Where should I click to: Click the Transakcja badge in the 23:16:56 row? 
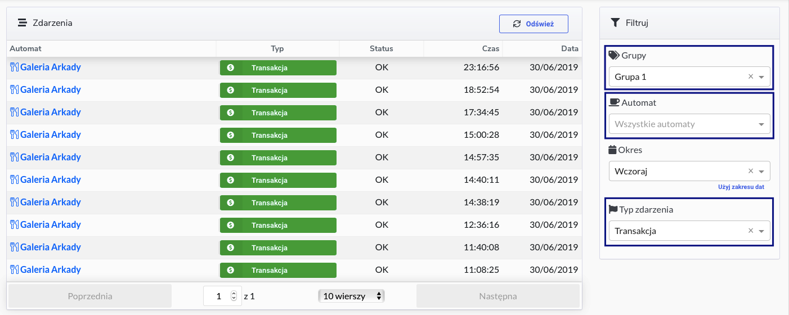click(x=278, y=67)
